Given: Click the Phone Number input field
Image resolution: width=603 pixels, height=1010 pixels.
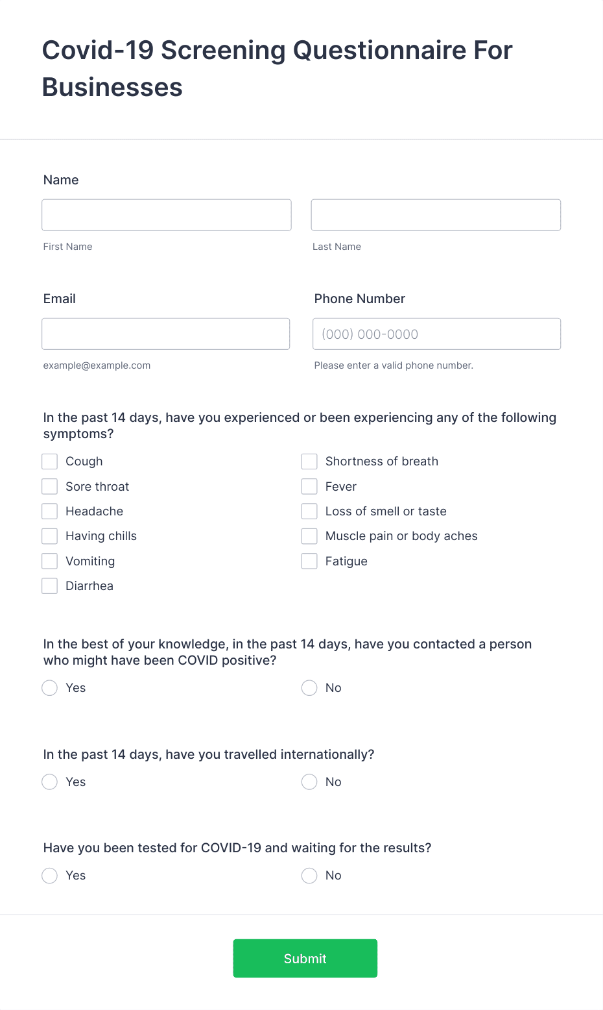Looking at the screenshot, I should point(436,334).
